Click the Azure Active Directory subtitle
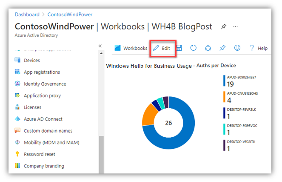The height and width of the screenshot is (182, 282). coord(36,35)
